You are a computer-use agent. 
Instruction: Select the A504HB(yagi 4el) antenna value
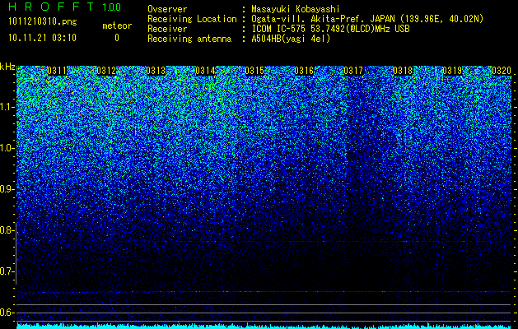(291, 39)
